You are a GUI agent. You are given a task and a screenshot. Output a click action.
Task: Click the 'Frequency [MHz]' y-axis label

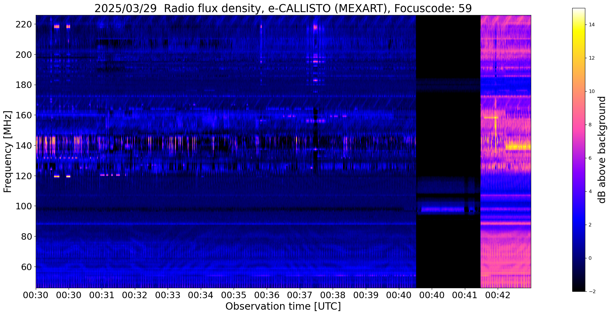8,151
